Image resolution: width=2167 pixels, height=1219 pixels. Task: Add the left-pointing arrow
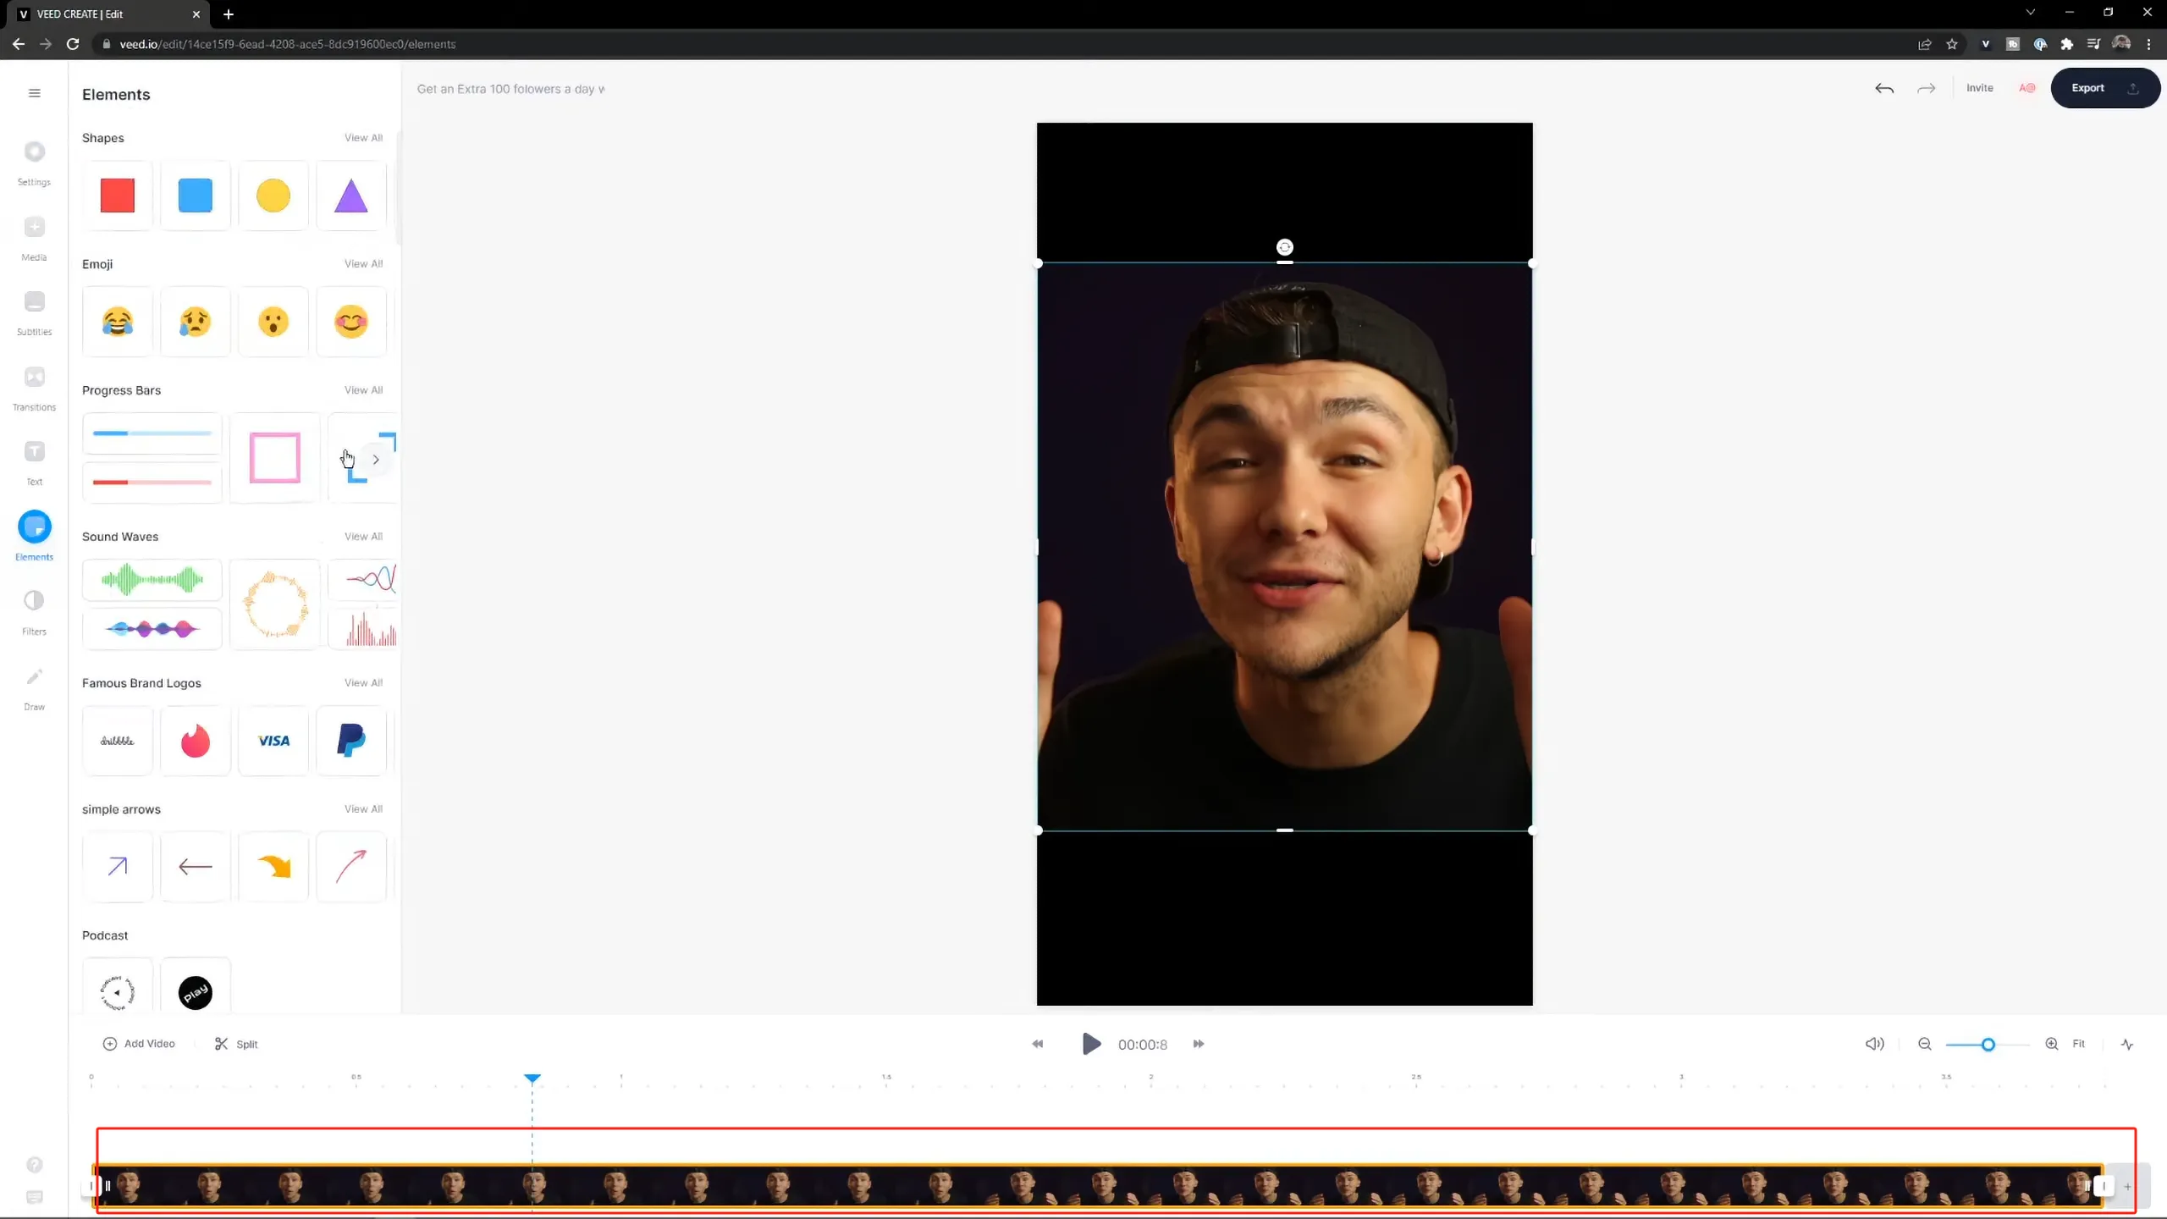coord(196,867)
